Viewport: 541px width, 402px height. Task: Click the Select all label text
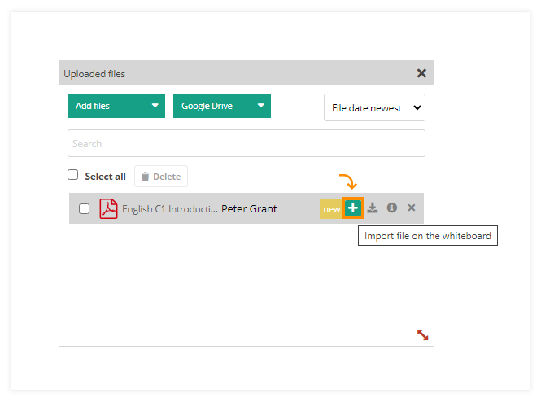(x=105, y=177)
